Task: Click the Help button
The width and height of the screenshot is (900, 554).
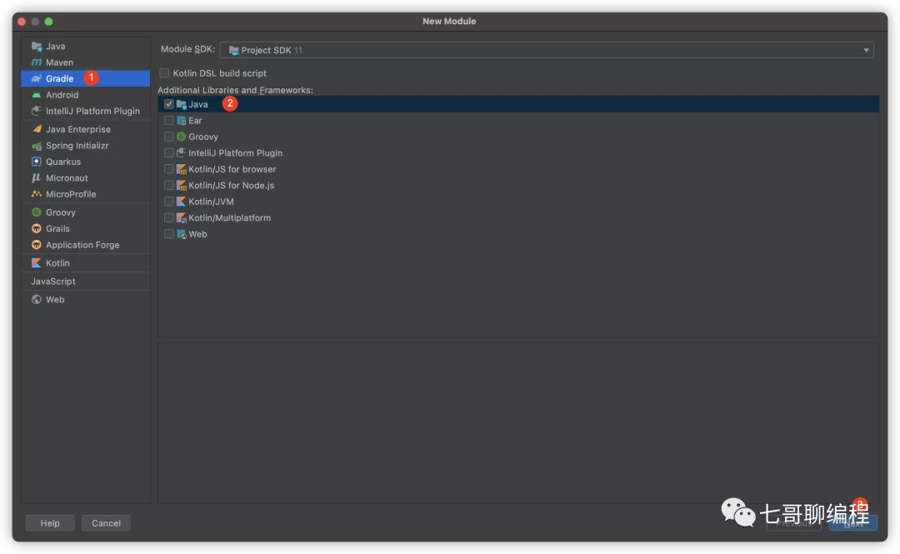Action: (50, 523)
